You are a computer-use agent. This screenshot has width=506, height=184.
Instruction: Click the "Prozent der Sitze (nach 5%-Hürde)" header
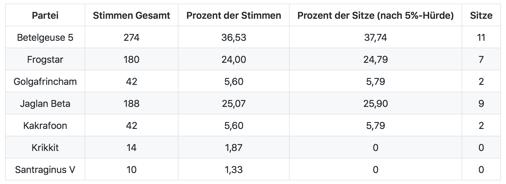[375, 15]
